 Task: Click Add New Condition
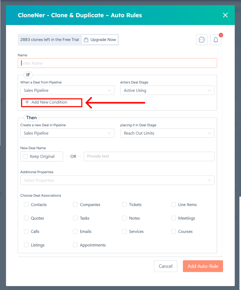(46, 102)
